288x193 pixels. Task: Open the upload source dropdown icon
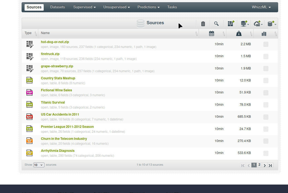[x=244, y=24]
